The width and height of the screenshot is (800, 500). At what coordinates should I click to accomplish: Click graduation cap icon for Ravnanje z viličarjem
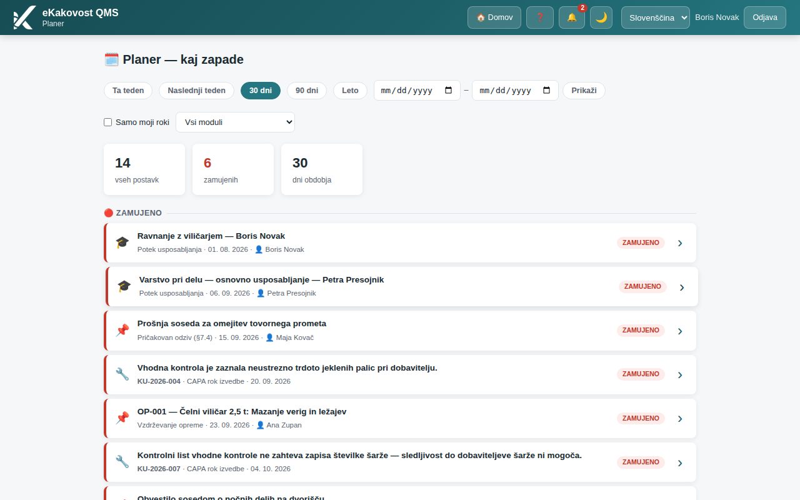coord(122,242)
